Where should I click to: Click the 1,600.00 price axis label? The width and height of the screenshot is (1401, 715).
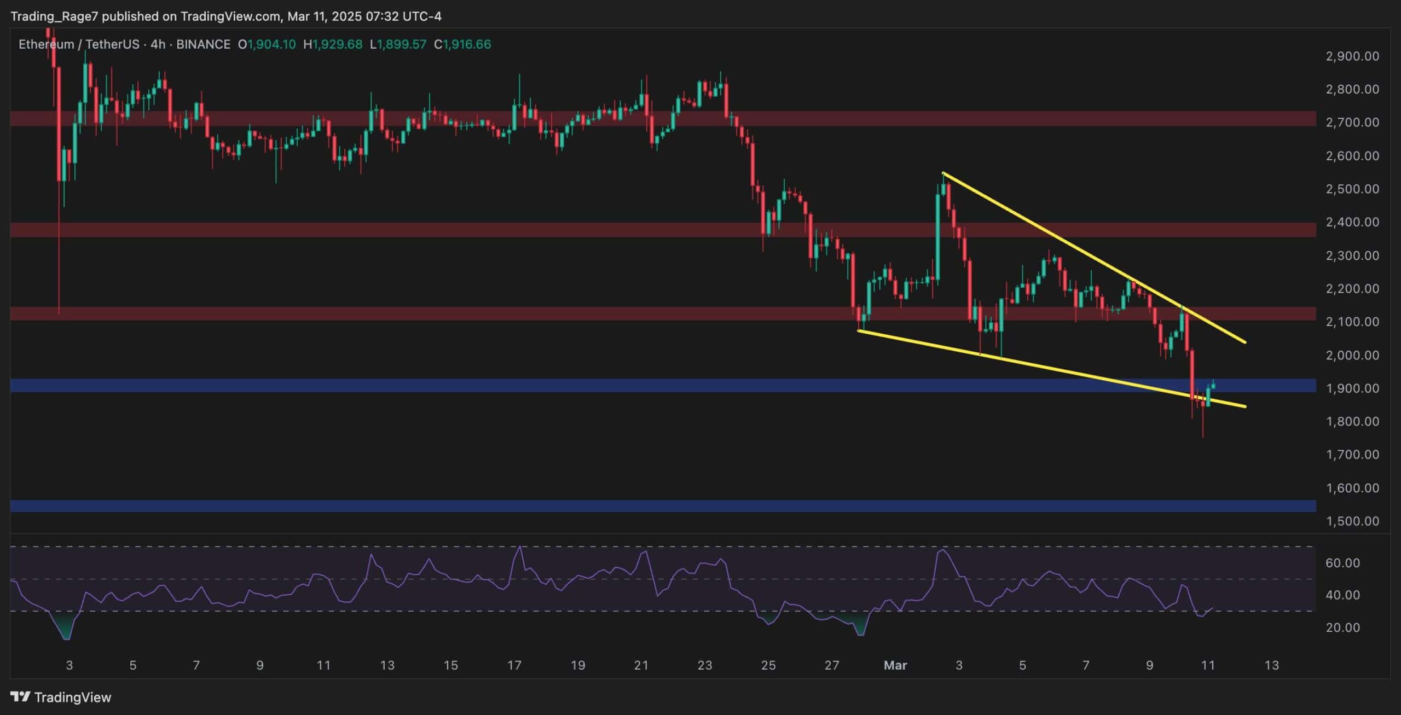tap(1352, 488)
